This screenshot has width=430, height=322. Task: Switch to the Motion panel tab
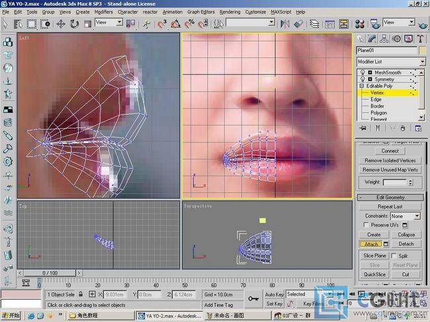coord(396,39)
